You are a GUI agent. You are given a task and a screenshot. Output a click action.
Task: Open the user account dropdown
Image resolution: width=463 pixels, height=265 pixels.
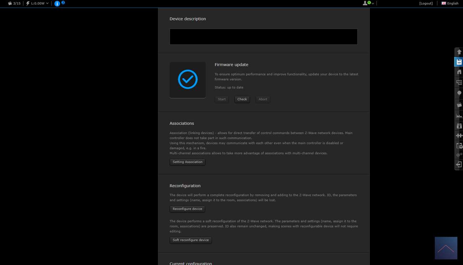tap(368, 4)
